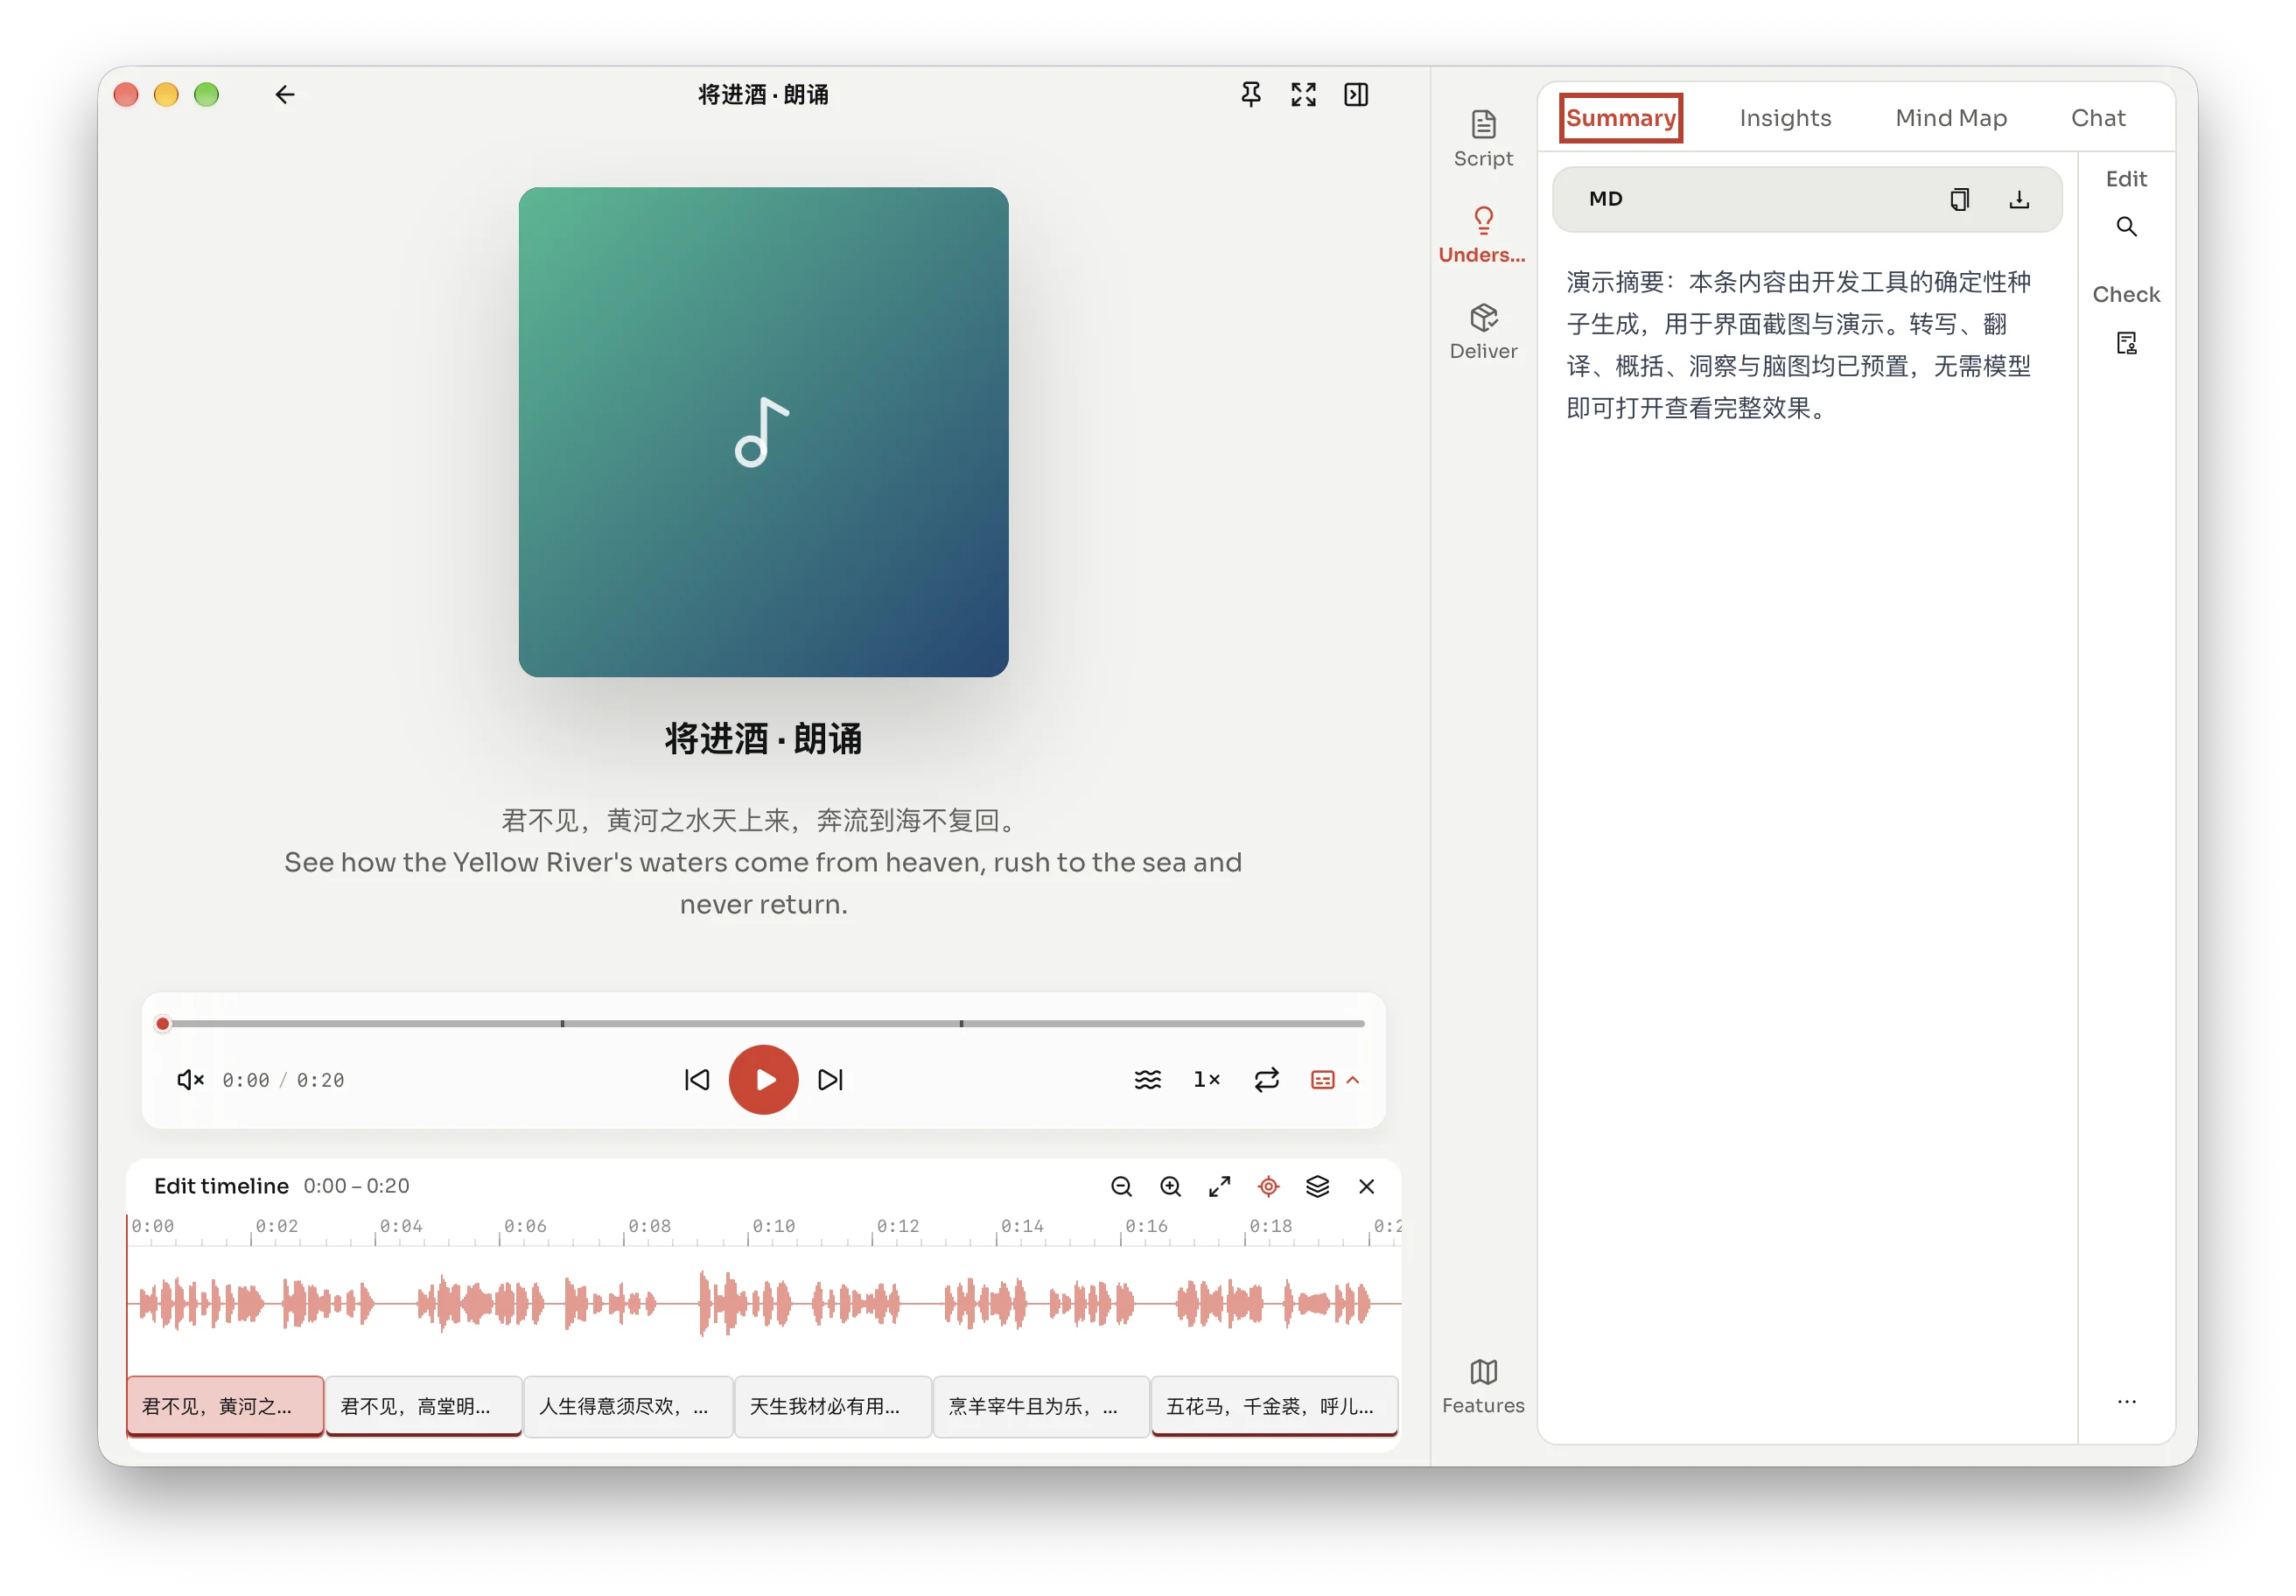
Task: Switch to the Mind Map tab
Action: click(x=1951, y=118)
